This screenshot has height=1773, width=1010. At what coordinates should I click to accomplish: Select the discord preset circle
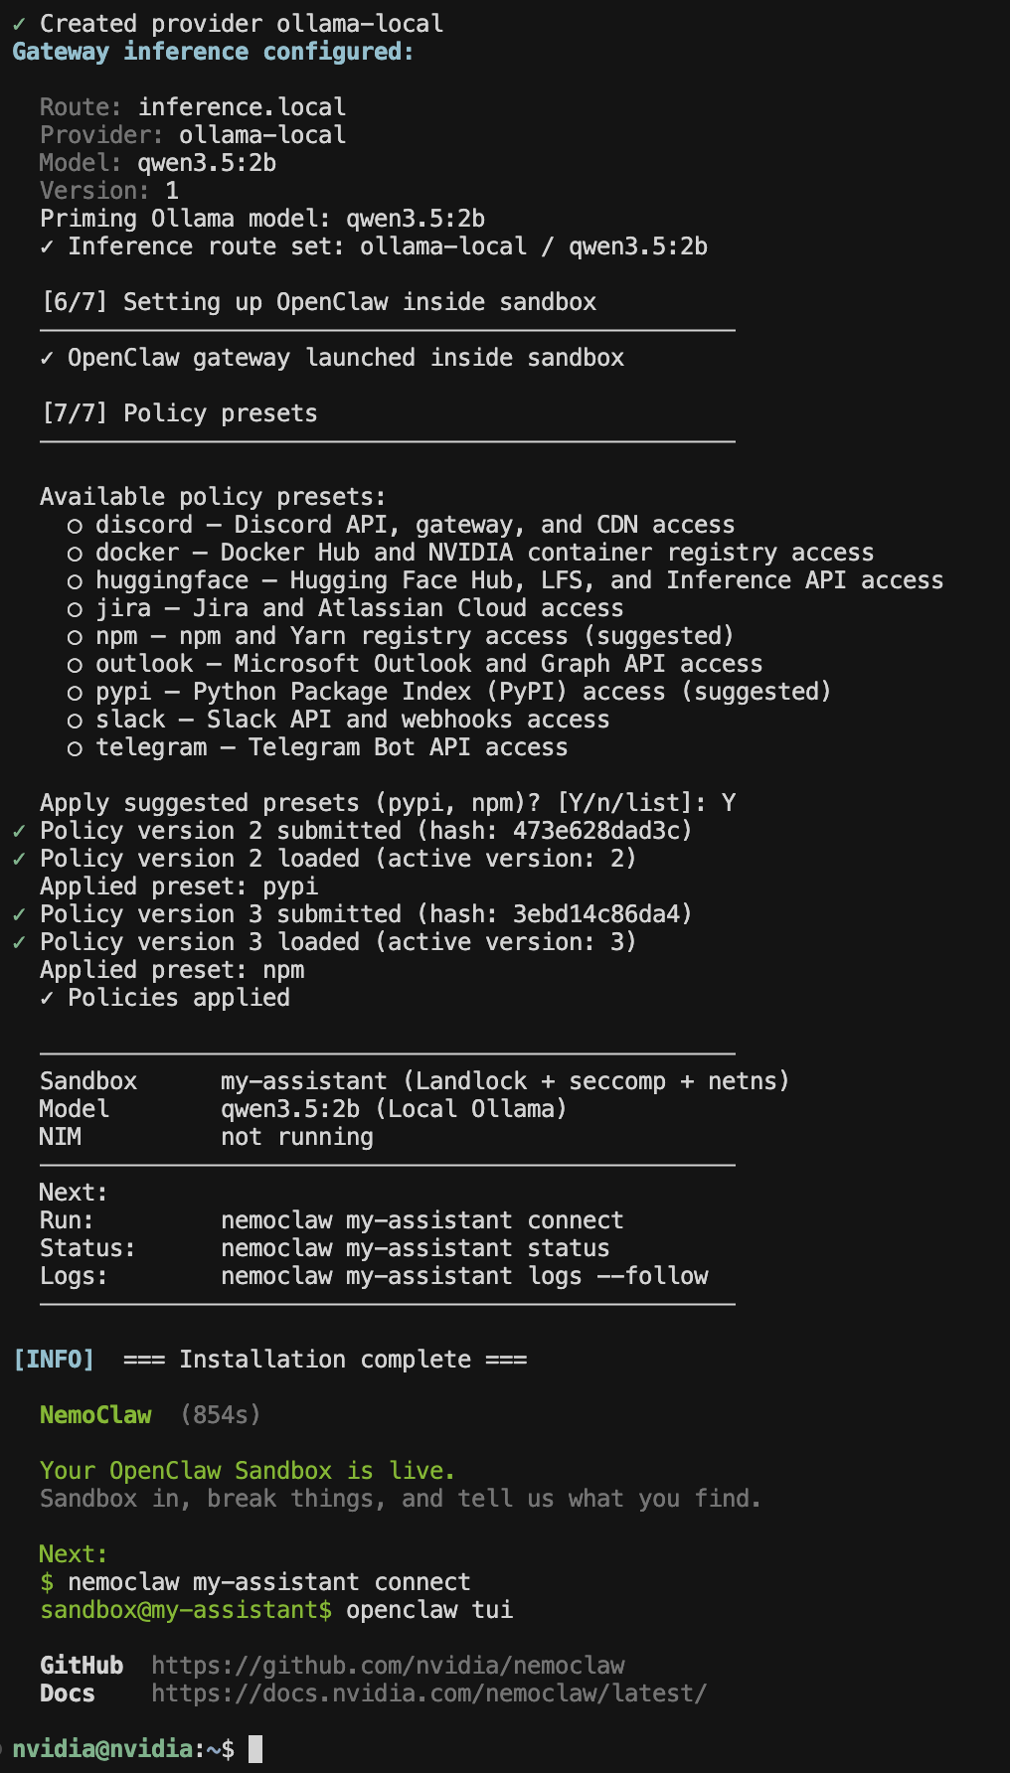point(75,526)
